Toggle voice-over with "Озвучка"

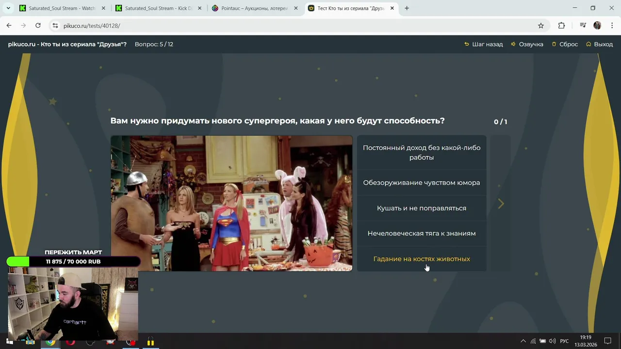(527, 44)
